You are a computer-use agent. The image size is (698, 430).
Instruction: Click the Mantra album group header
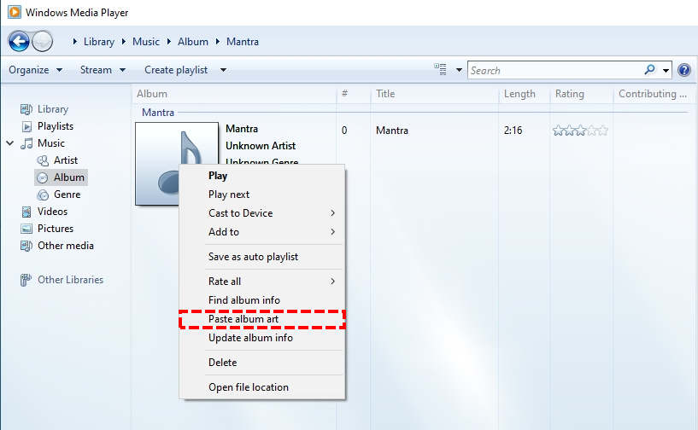tap(158, 113)
